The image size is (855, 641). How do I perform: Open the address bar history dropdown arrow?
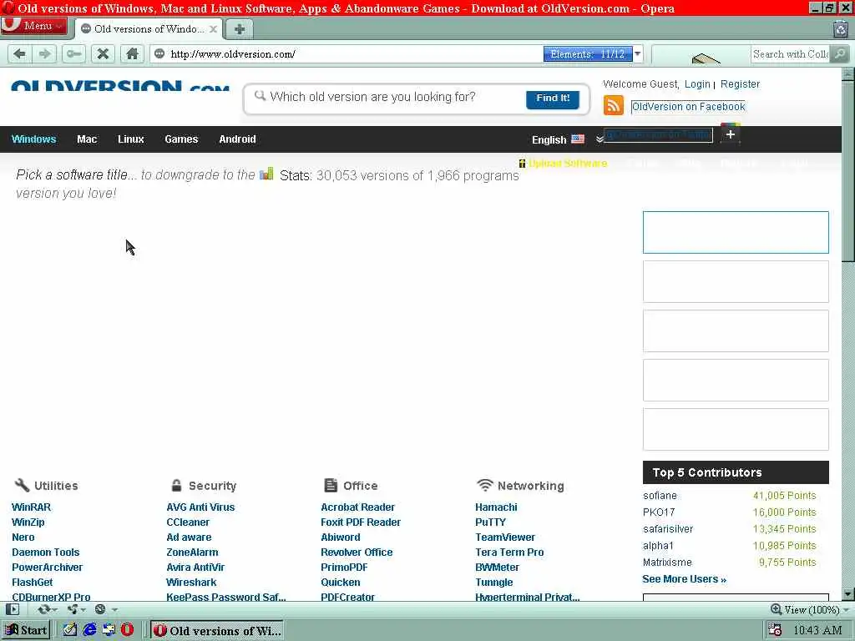(x=637, y=53)
